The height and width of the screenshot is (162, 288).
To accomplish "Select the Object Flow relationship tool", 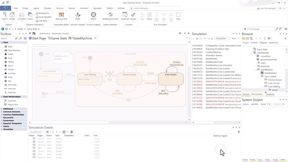I will click(x=11, y=104).
